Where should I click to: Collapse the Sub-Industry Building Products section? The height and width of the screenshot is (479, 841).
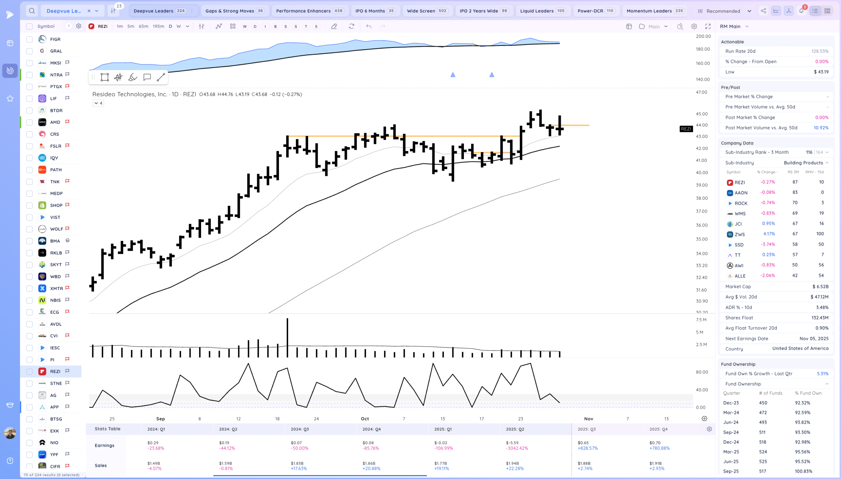[827, 163]
